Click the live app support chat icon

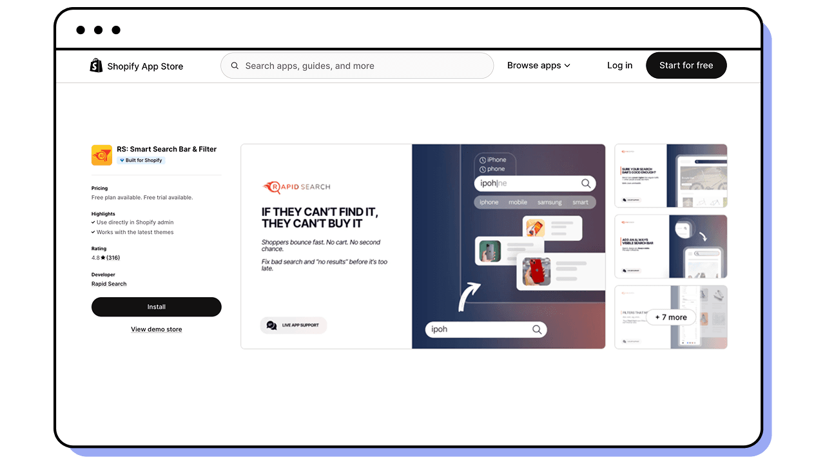(271, 325)
